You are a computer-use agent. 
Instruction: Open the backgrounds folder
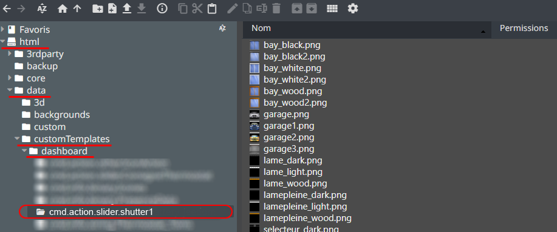pyautogui.click(x=62, y=114)
